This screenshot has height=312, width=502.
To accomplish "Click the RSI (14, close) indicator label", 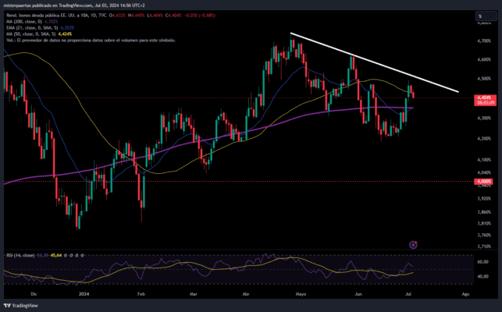I will point(20,254).
